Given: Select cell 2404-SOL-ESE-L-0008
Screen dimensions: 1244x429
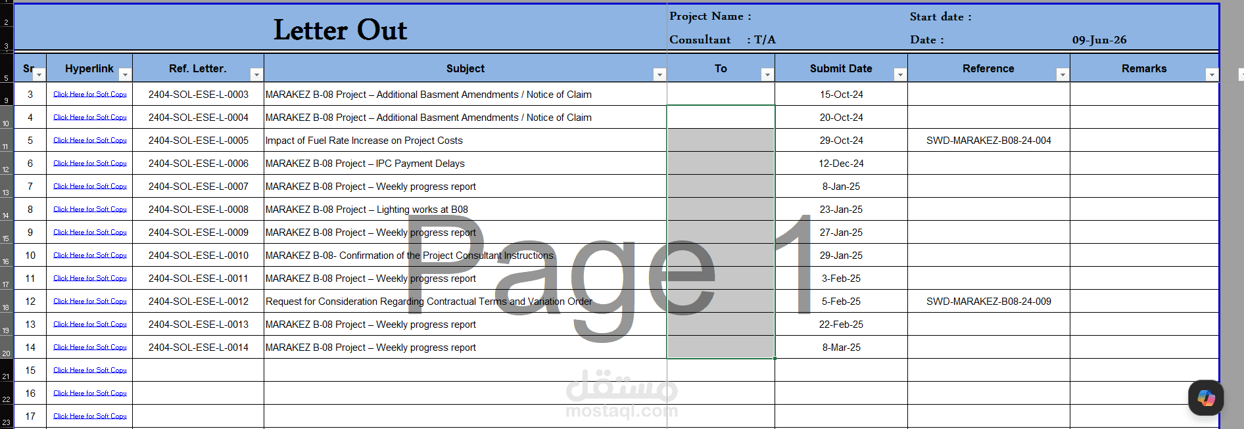Looking at the screenshot, I should pos(199,210).
